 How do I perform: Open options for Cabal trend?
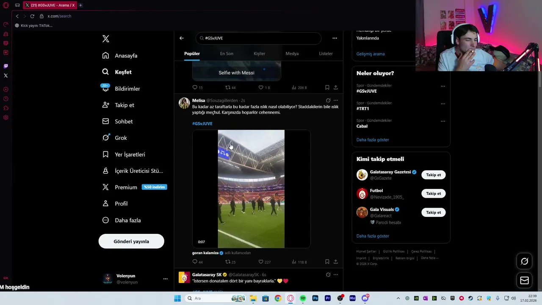click(x=443, y=121)
